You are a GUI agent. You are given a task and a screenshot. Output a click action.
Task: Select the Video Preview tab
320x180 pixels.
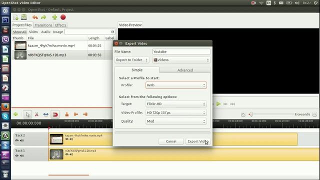point(130,25)
